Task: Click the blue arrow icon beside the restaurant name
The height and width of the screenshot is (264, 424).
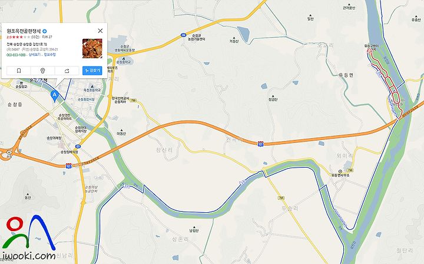Action: pos(45,31)
